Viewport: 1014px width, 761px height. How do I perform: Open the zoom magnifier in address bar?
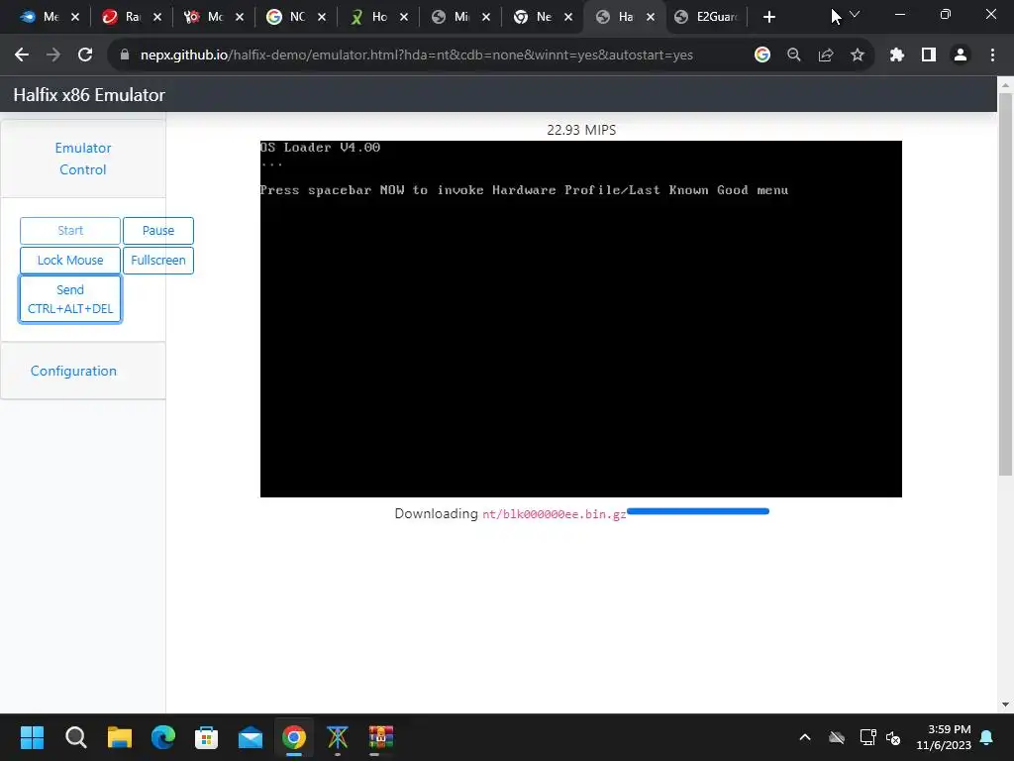794,55
